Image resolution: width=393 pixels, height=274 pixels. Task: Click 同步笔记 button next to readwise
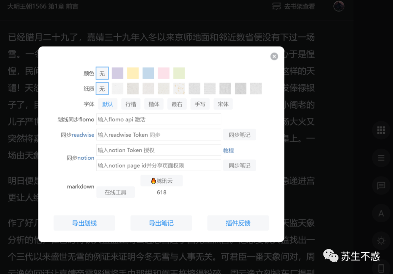pyautogui.click(x=239, y=134)
